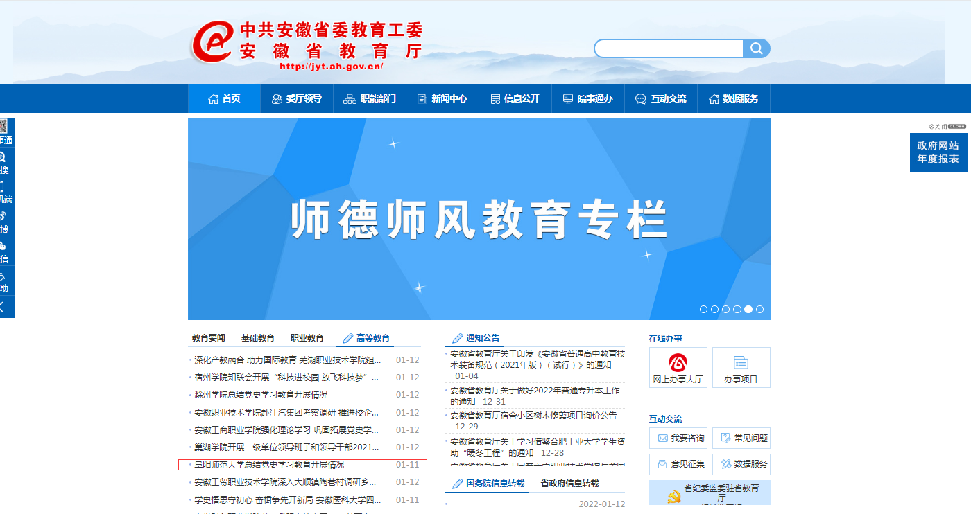Select the first carousel indicator dot

[x=703, y=310]
